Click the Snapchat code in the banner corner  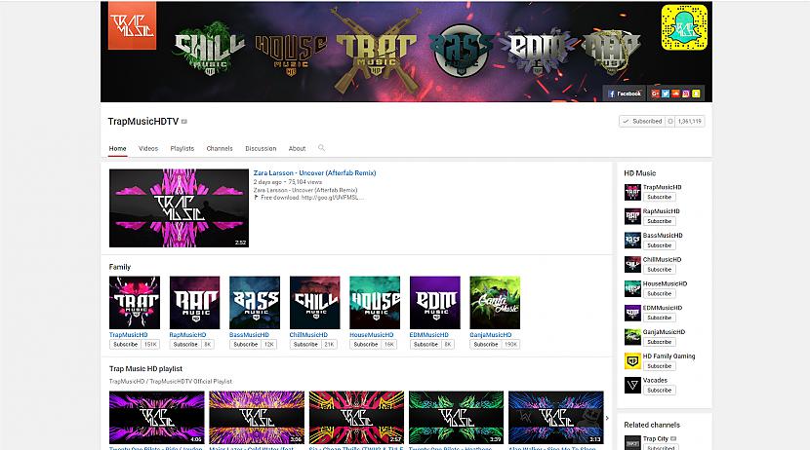684,27
